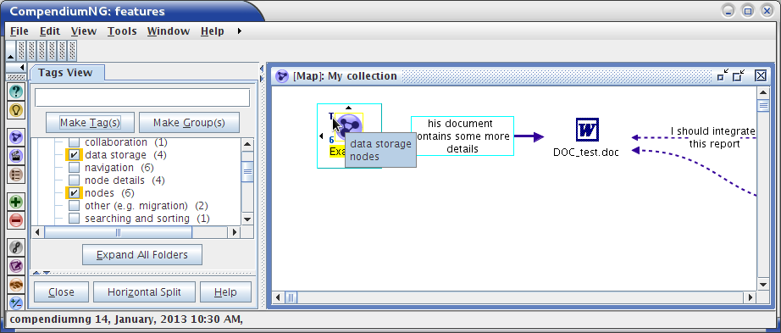The image size is (781, 333).
Task: Select the purple Note node icon
Action: [16, 266]
